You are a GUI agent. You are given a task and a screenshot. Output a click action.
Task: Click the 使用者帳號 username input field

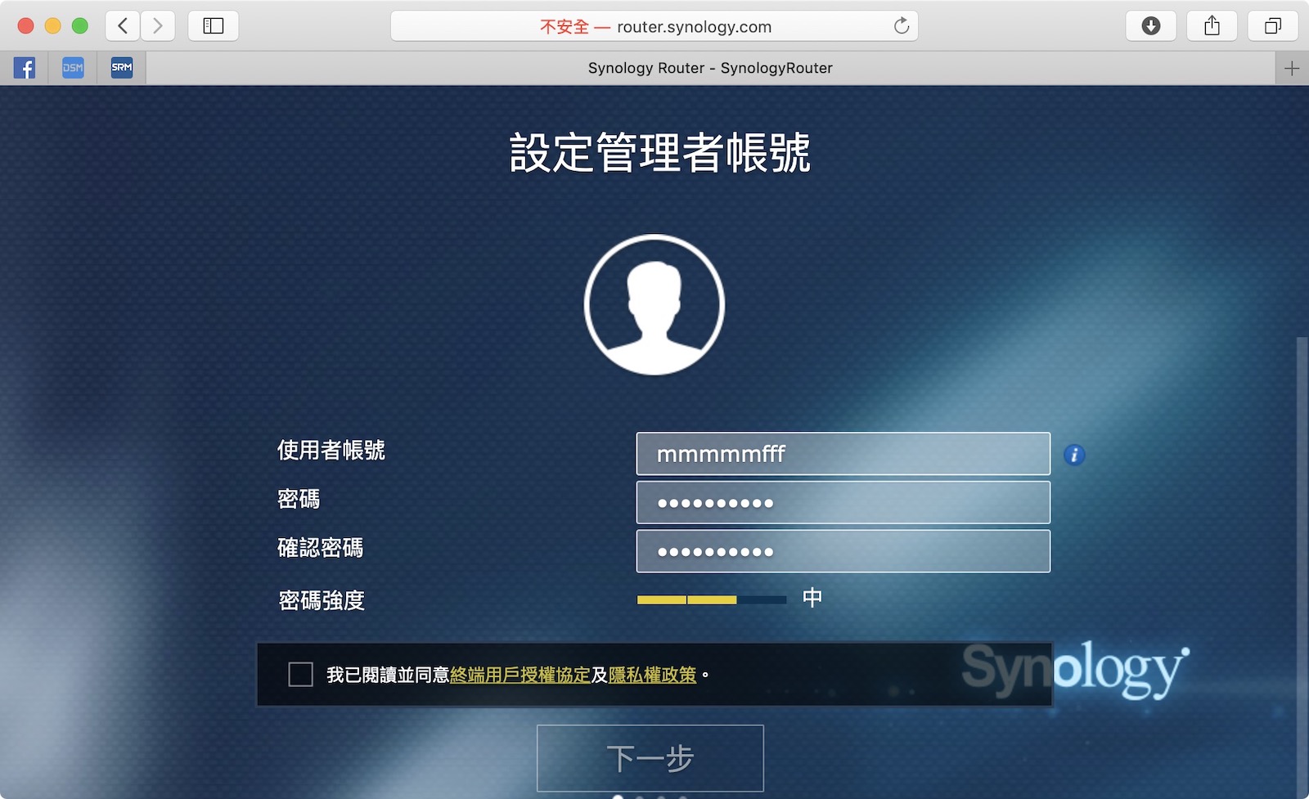(843, 454)
